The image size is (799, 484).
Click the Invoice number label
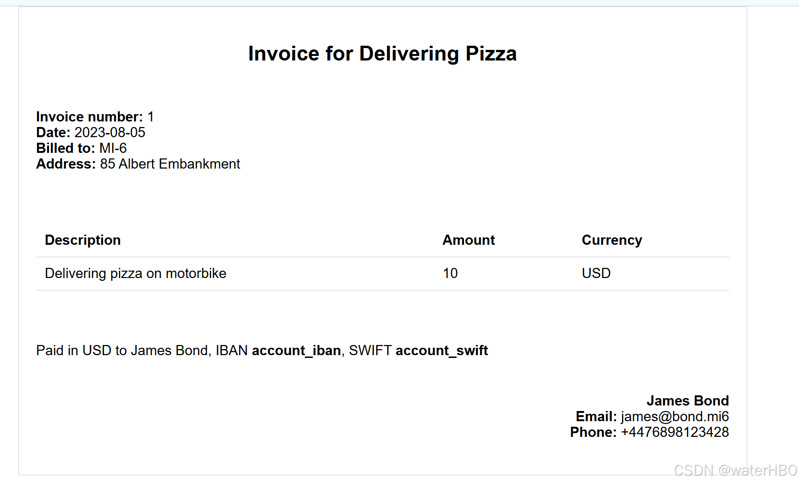coord(89,117)
